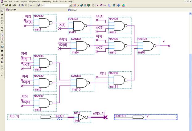Select the Oval drawing tool
Viewport: 192px width, 131px height.
[2, 69]
